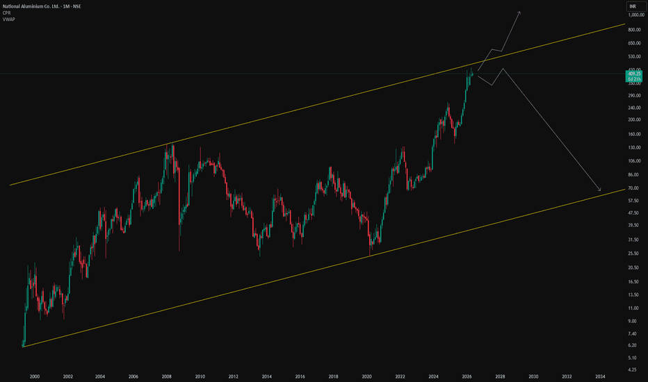The height and width of the screenshot is (382, 648).
Task: Click the 57.50 price axis label
Action: click(633, 200)
